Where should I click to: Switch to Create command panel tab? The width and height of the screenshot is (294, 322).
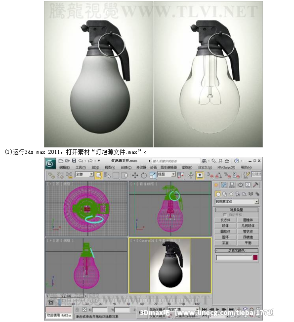point(216,185)
